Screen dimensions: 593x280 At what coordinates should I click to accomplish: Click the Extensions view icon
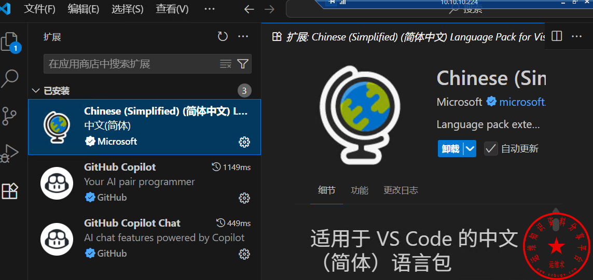[x=10, y=191]
